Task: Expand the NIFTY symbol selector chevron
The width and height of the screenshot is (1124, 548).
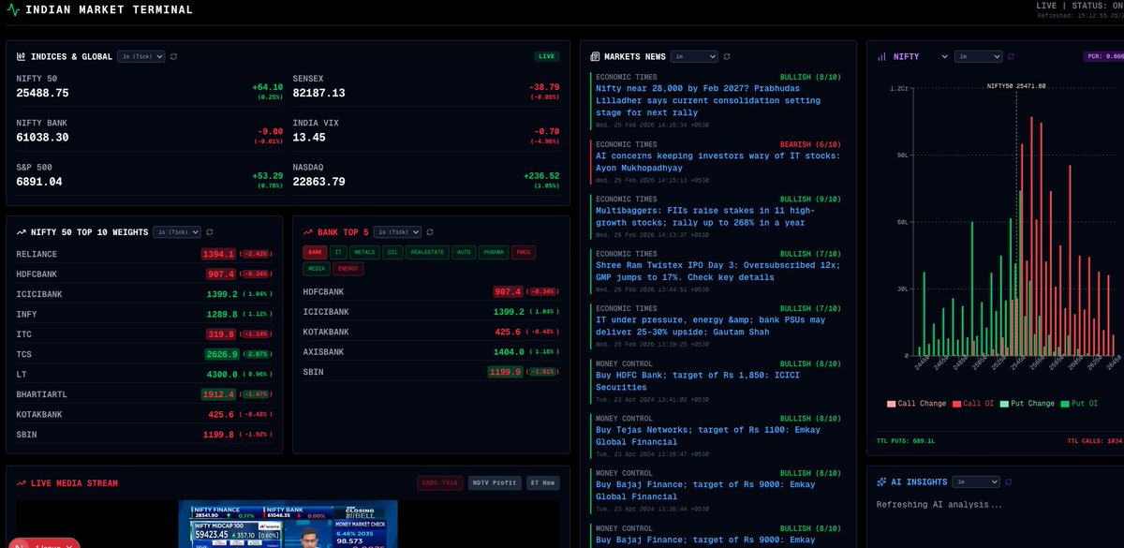Action: 944,56
